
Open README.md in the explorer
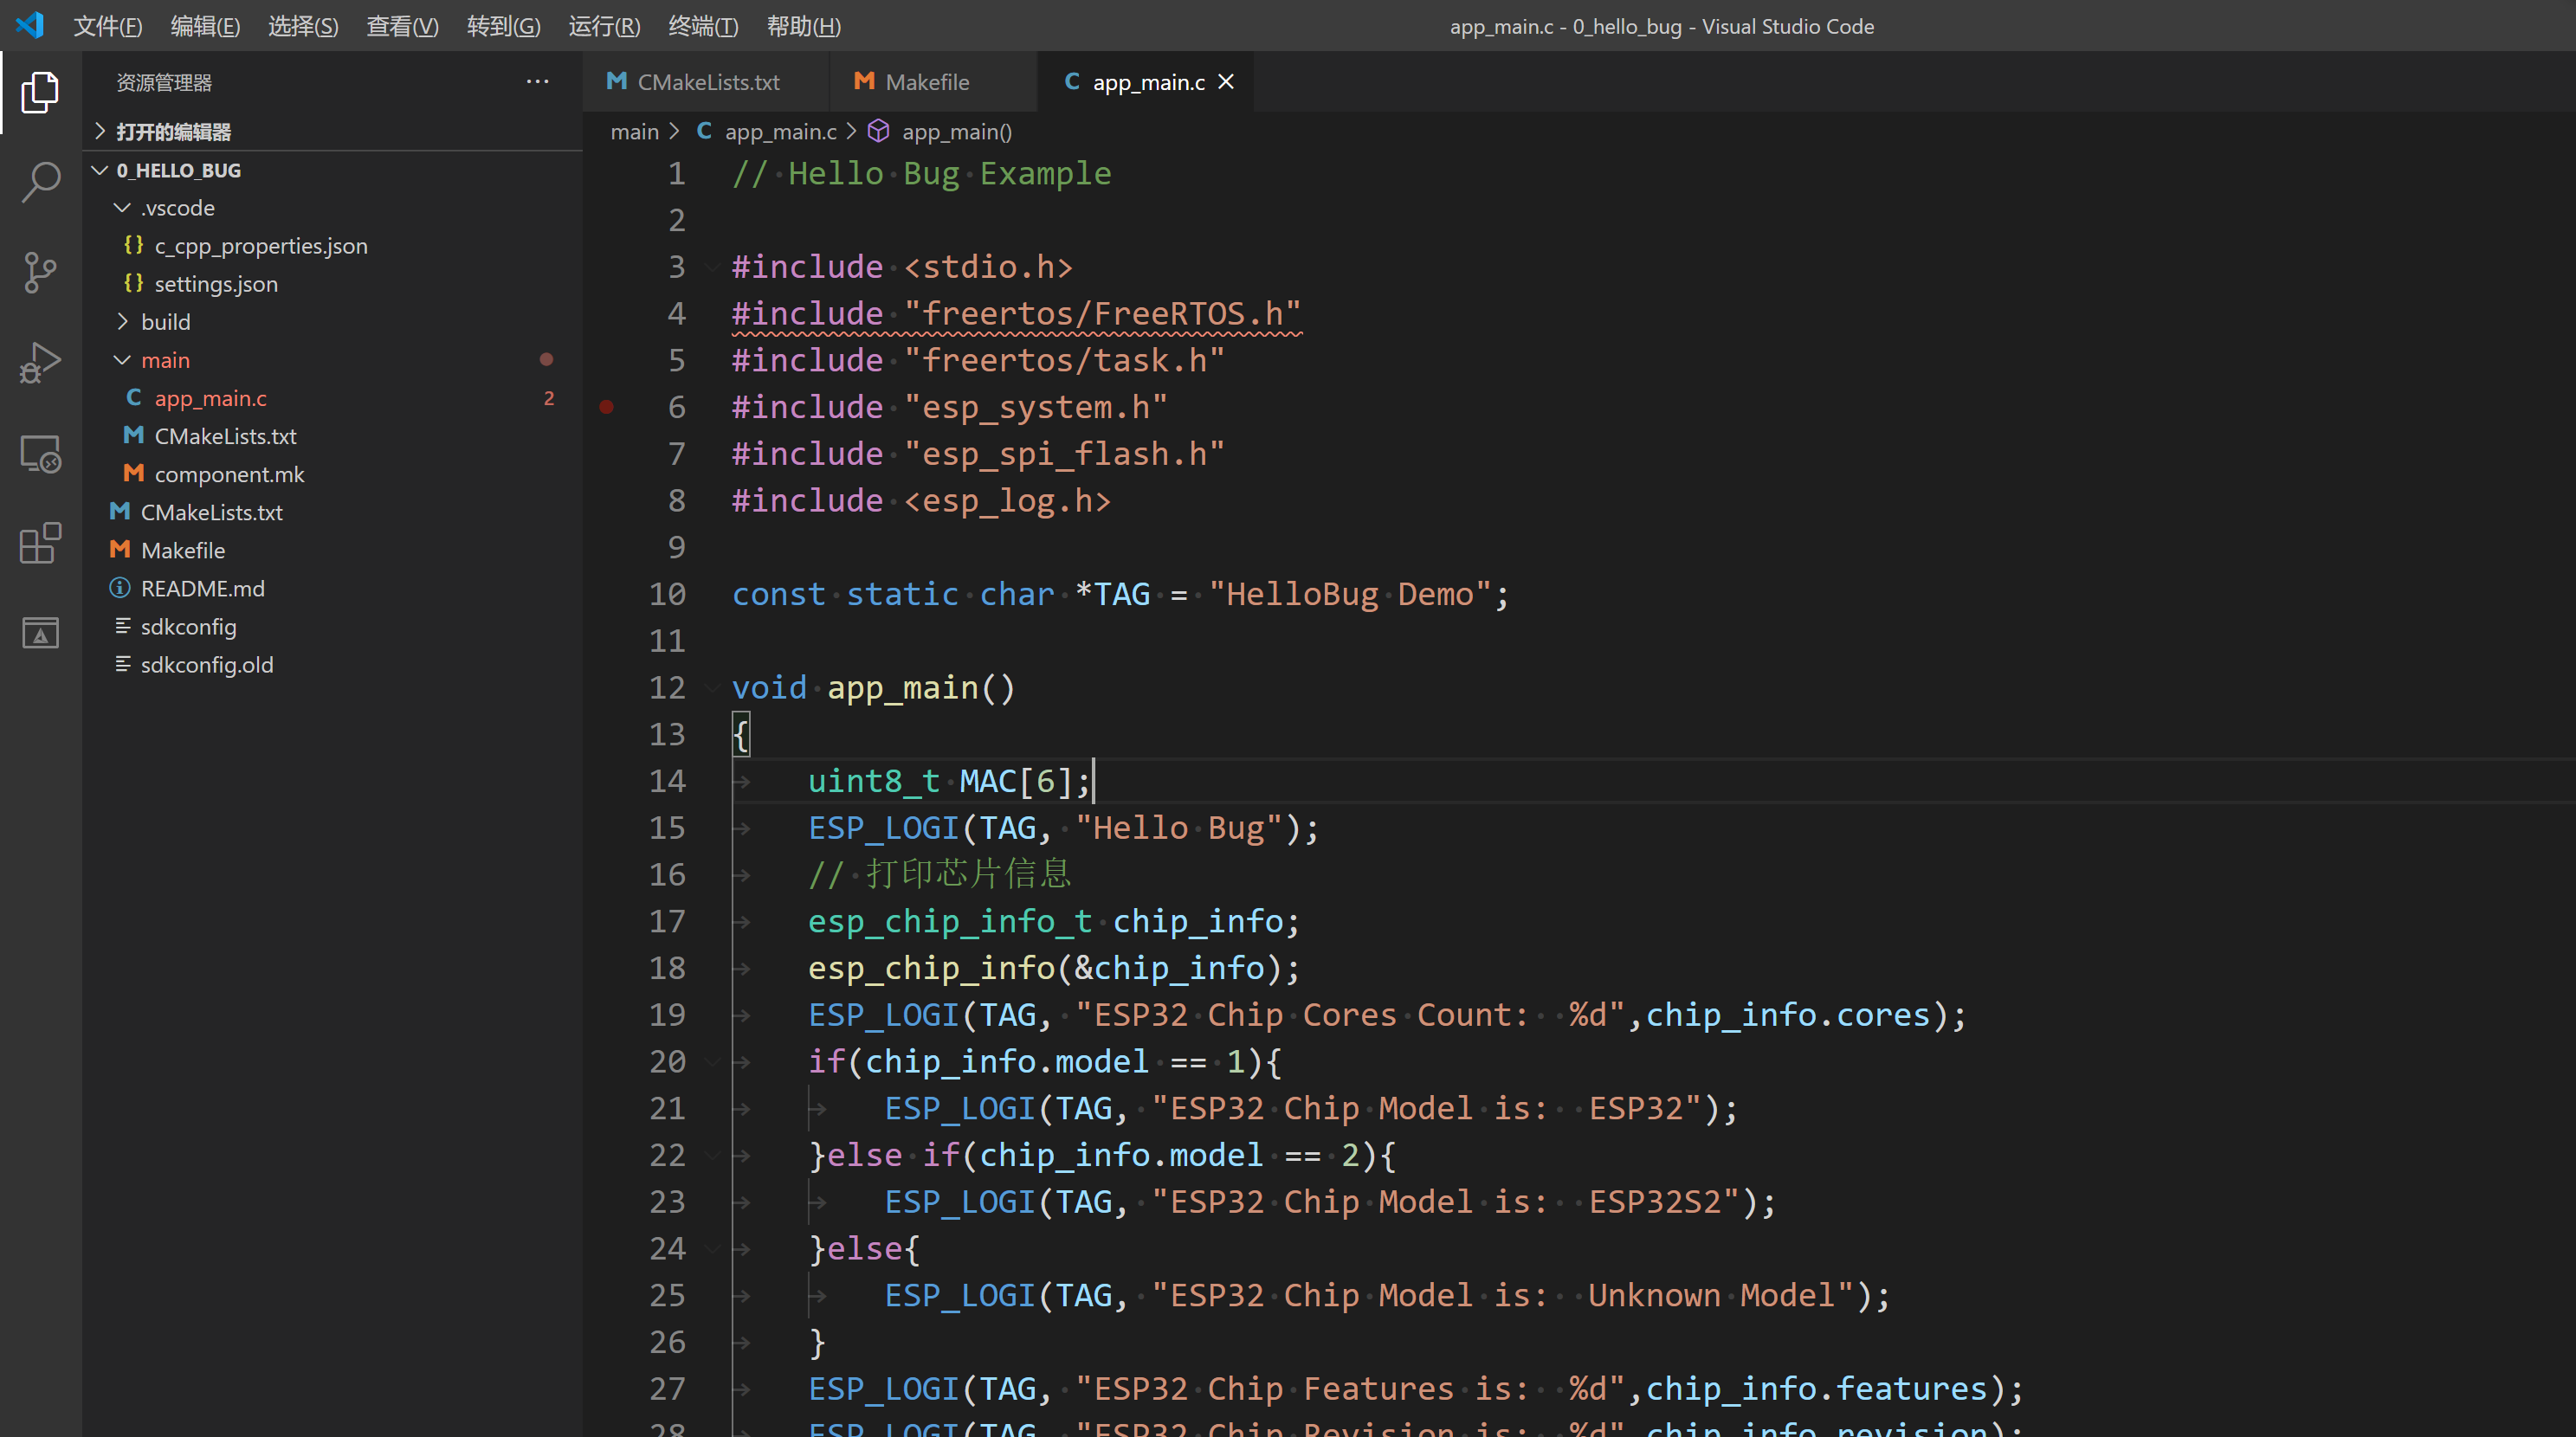202,589
